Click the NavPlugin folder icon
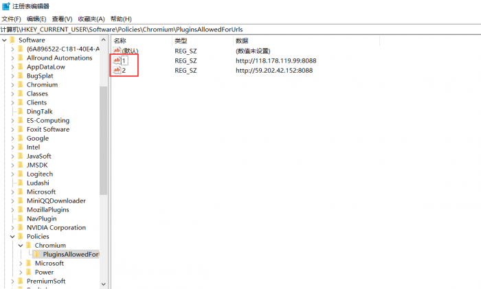 [21, 218]
